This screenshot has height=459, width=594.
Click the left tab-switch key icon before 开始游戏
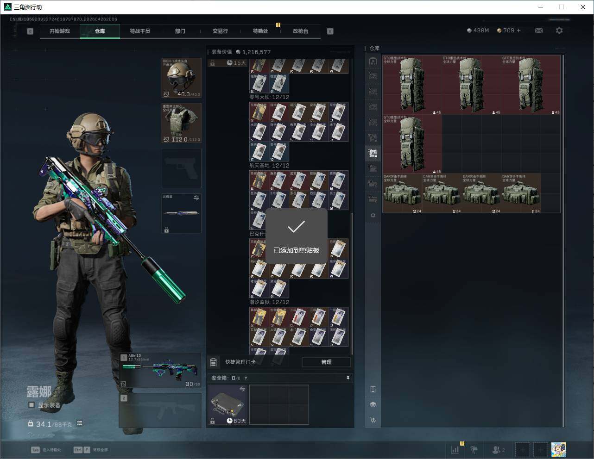click(30, 31)
